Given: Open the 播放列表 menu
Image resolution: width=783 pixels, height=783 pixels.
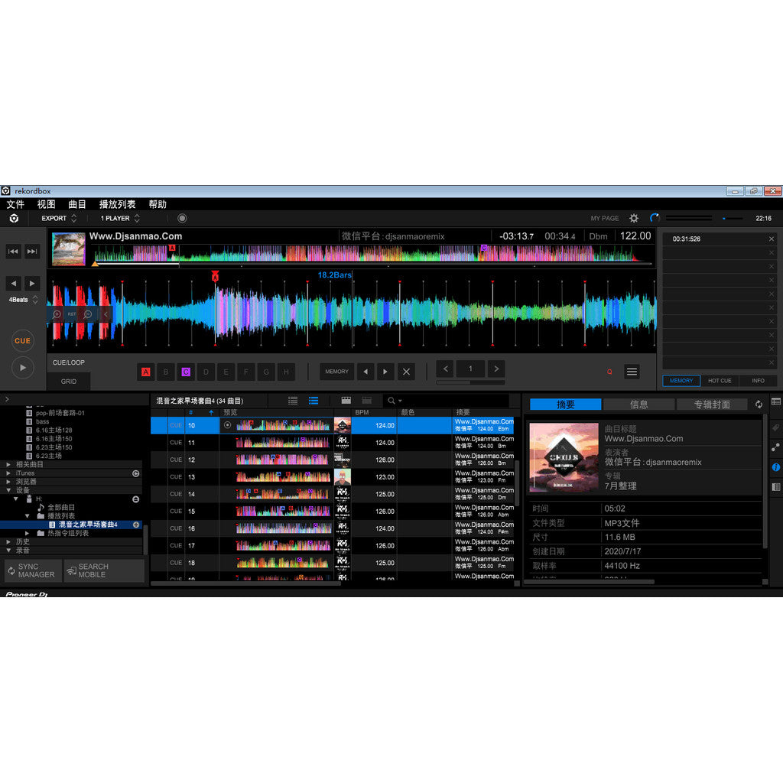Looking at the screenshot, I should coord(117,204).
